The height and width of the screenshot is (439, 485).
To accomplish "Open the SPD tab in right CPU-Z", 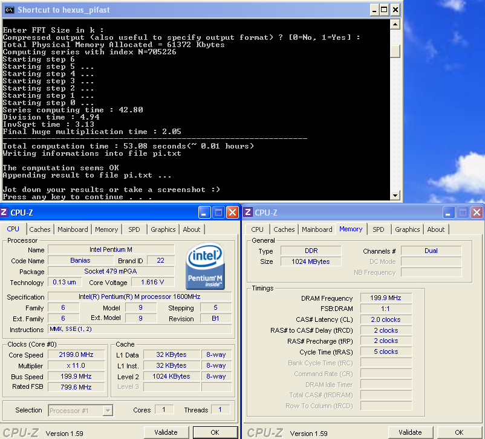I will [379, 229].
